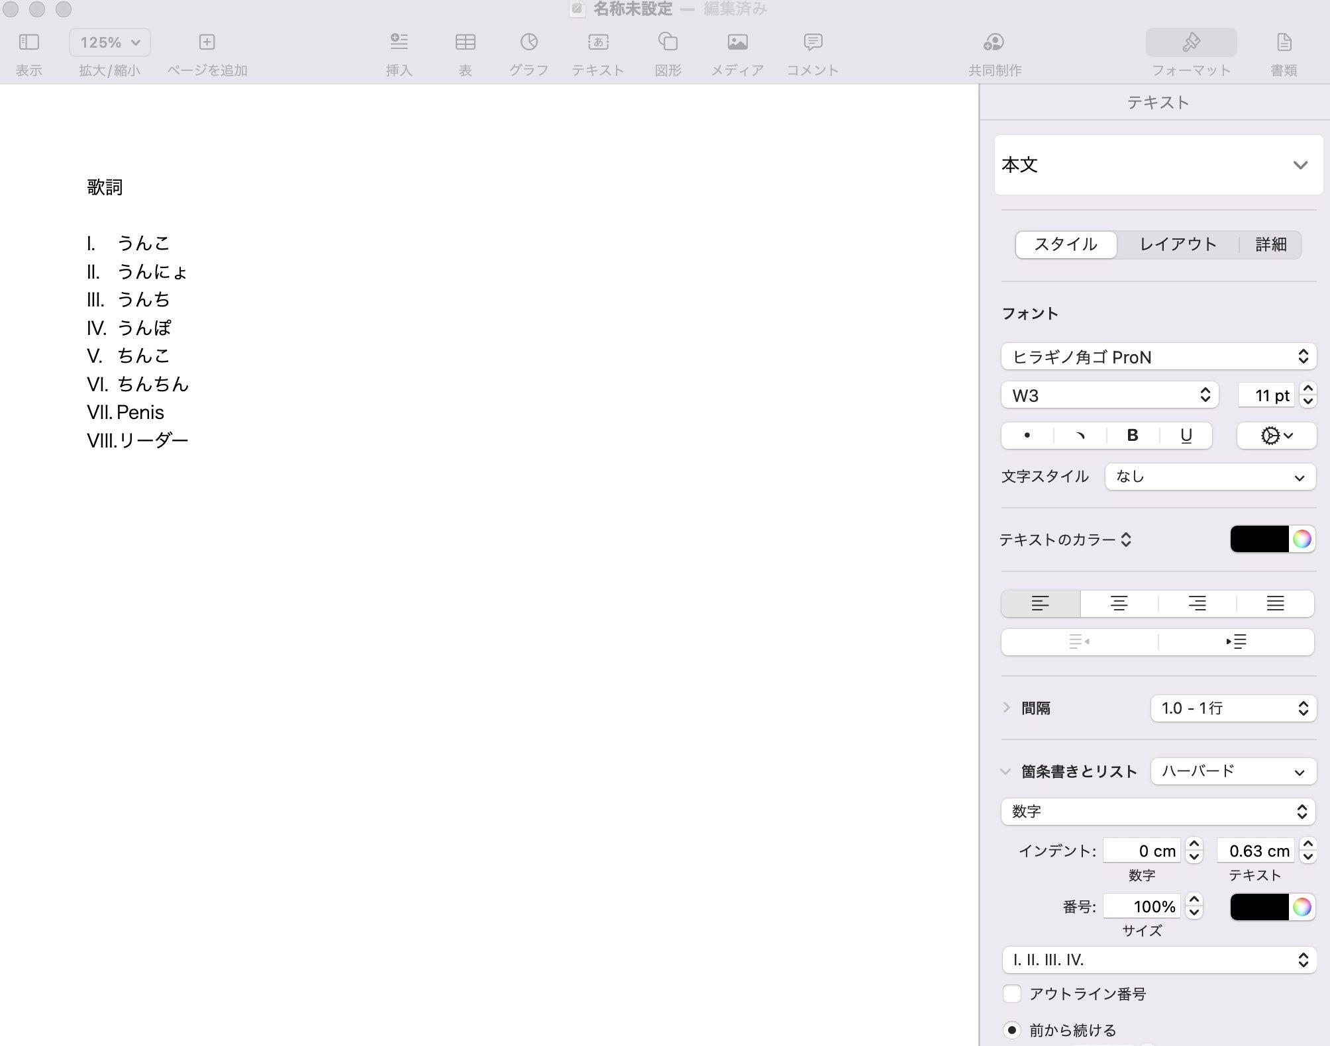
Task: Toggle bold formatting button
Action: click(x=1132, y=436)
